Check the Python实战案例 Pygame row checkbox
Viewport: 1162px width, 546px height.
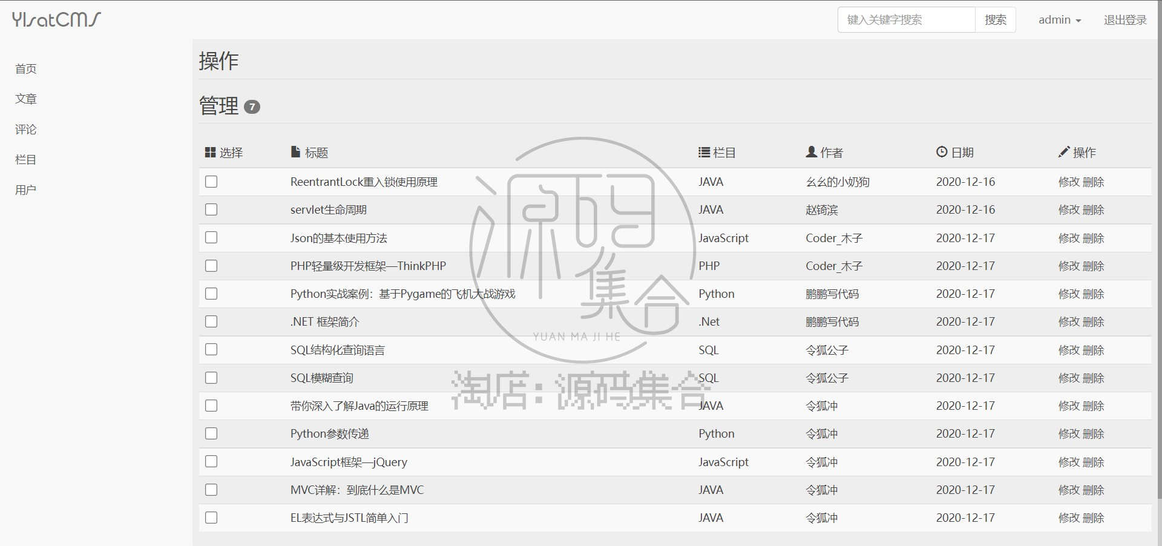click(211, 294)
